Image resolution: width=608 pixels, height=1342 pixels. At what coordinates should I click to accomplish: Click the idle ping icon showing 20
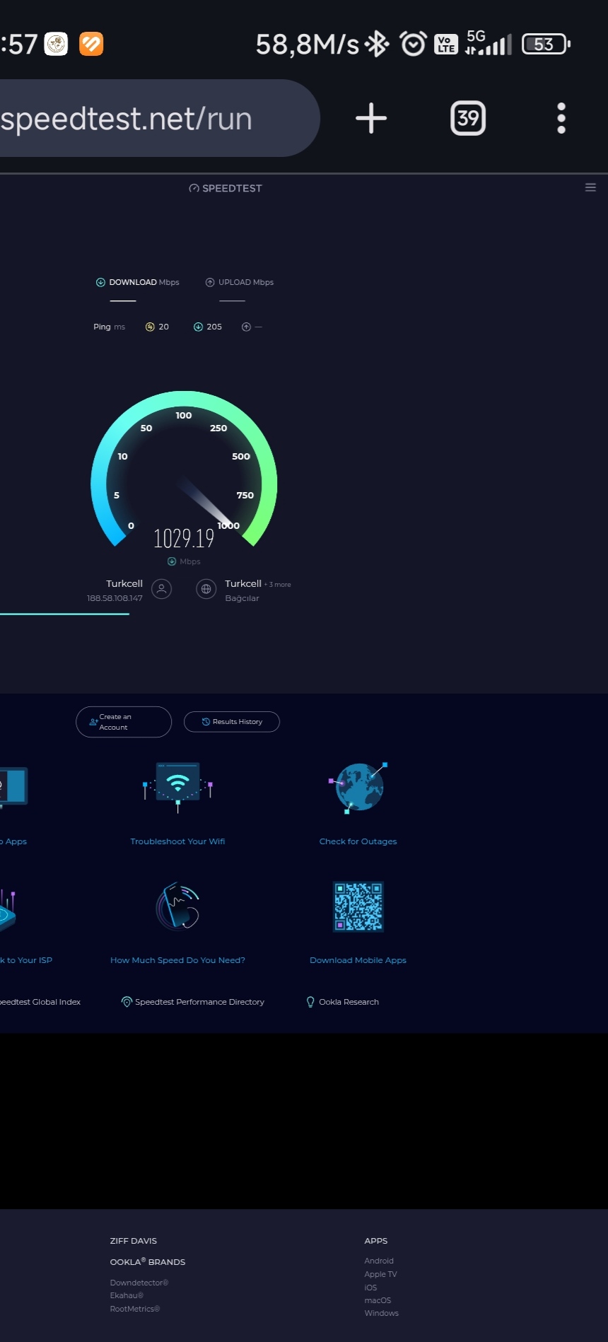coord(150,327)
